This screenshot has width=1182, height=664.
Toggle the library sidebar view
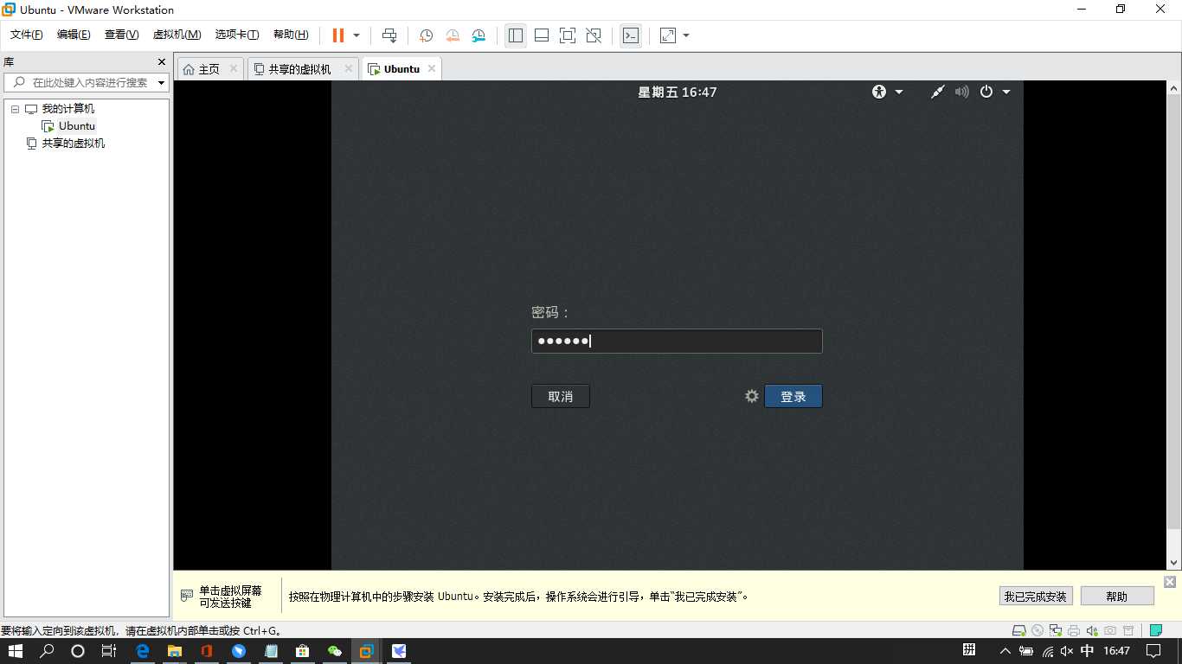click(516, 35)
